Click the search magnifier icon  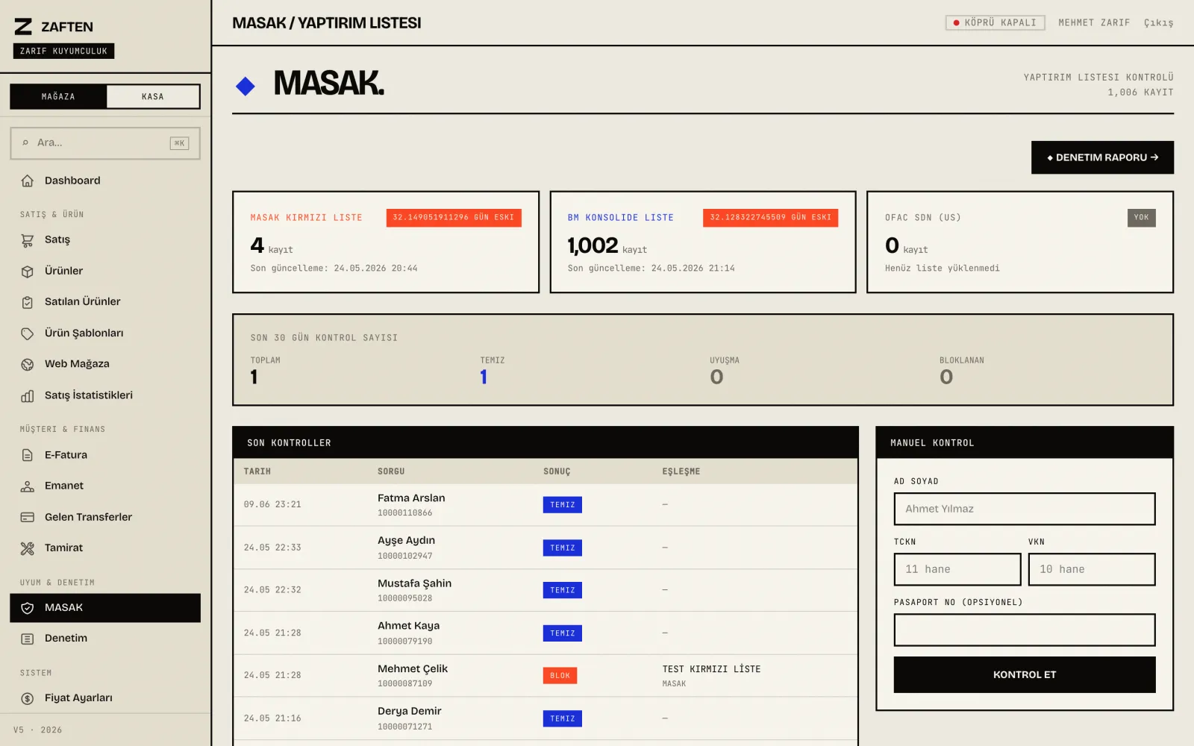click(x=25, y=142)
